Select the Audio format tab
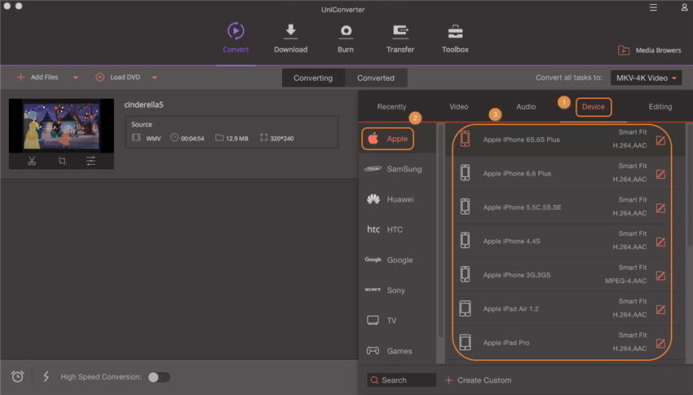The height and width of the screenshot is (395, 693). (x=526, y=107)
